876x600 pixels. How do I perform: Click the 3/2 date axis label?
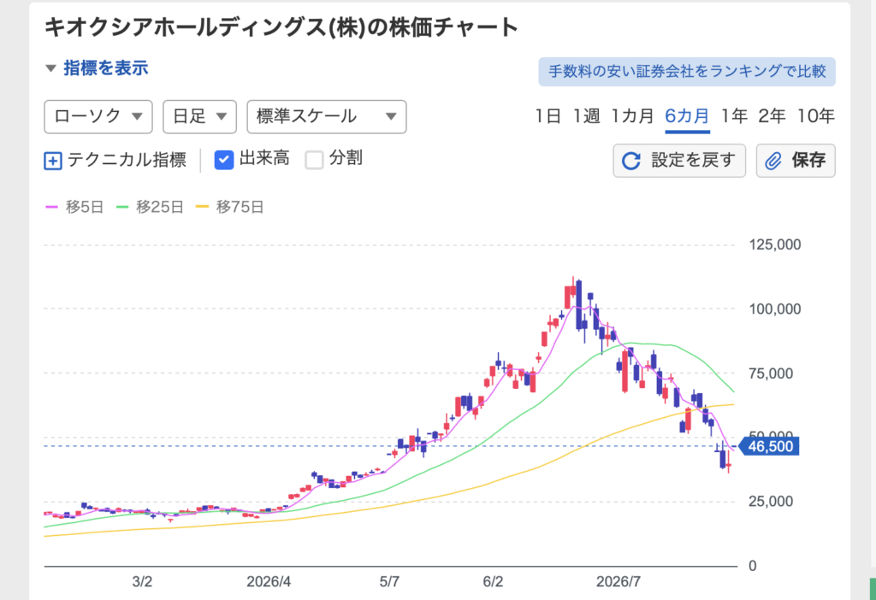tap(142, 581)
